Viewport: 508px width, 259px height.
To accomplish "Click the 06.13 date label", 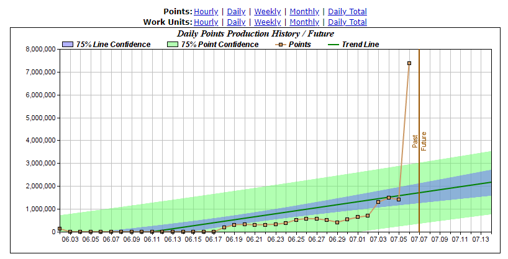I will (x=173, y=239).
